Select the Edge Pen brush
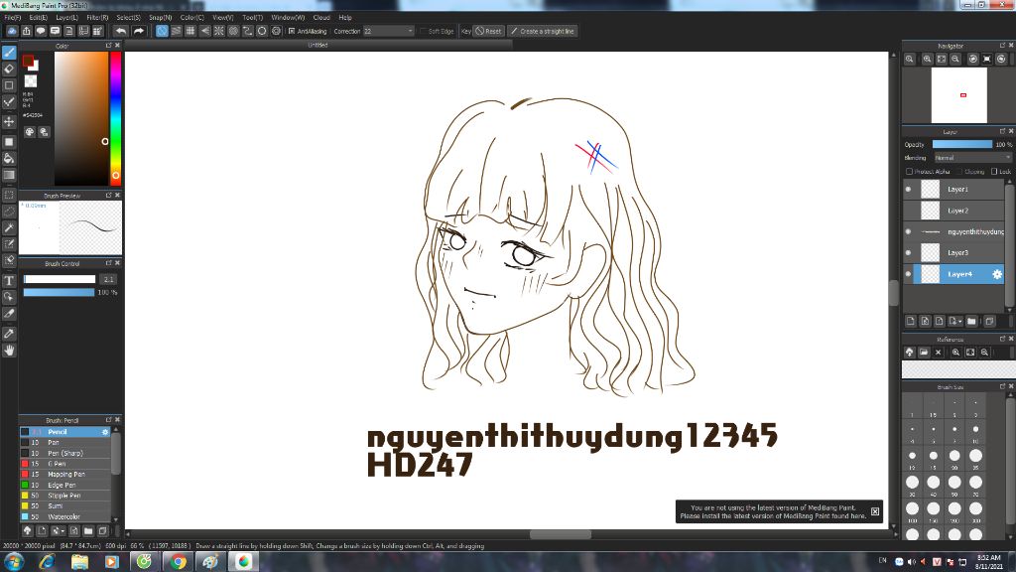The width and height of the screenshot is (1016, 572). tap(64, 485)
